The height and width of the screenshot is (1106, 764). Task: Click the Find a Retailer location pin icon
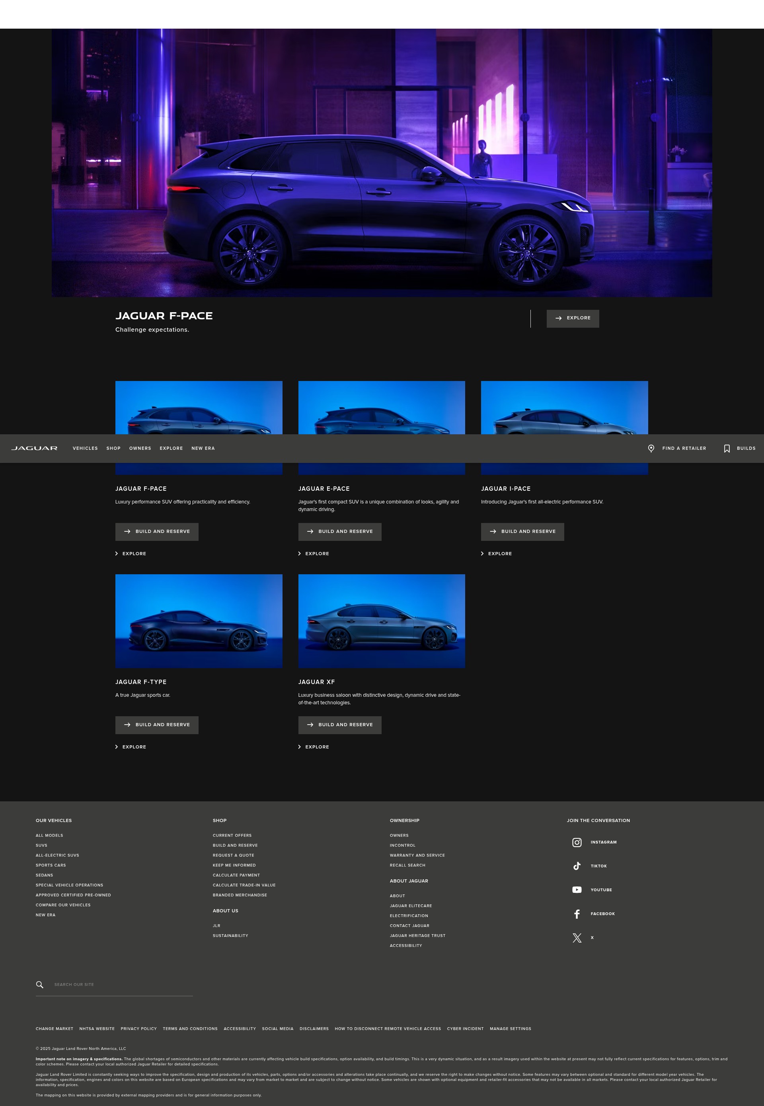[651, 448]
